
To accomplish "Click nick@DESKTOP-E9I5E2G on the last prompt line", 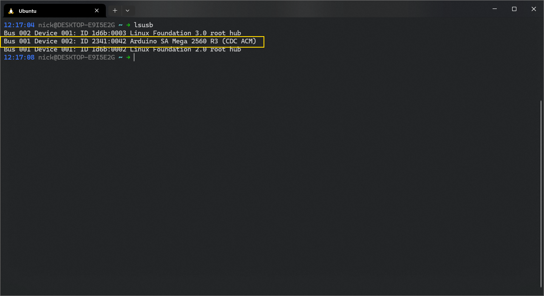I will pyautogui.click(x=76, y=57).
